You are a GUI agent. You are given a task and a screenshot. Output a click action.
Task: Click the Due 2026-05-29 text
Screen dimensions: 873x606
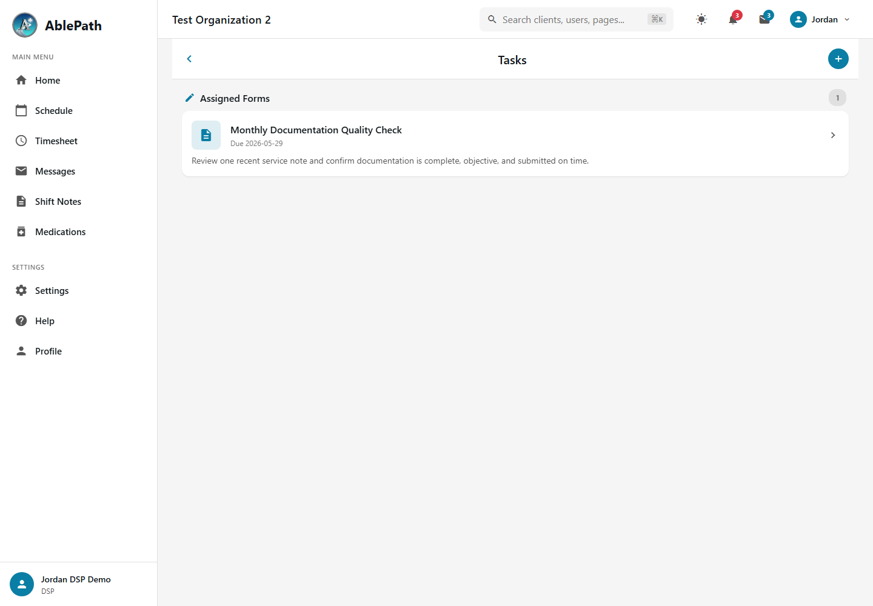pyautogui.click(x=256, y=144)
